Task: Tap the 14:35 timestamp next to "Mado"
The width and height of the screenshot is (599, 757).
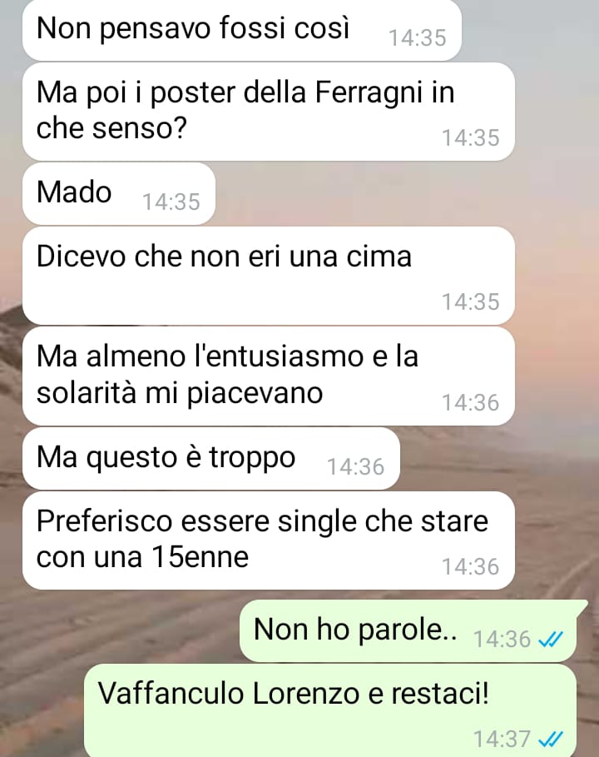Action: (x=171, y=202)
